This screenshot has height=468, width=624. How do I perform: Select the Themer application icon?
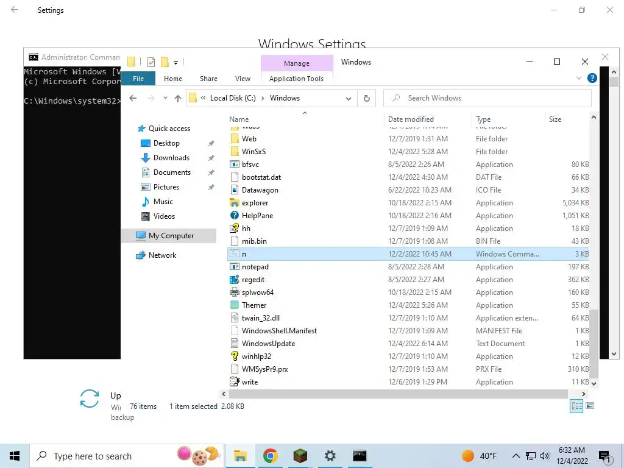click(x=235, y=305)
